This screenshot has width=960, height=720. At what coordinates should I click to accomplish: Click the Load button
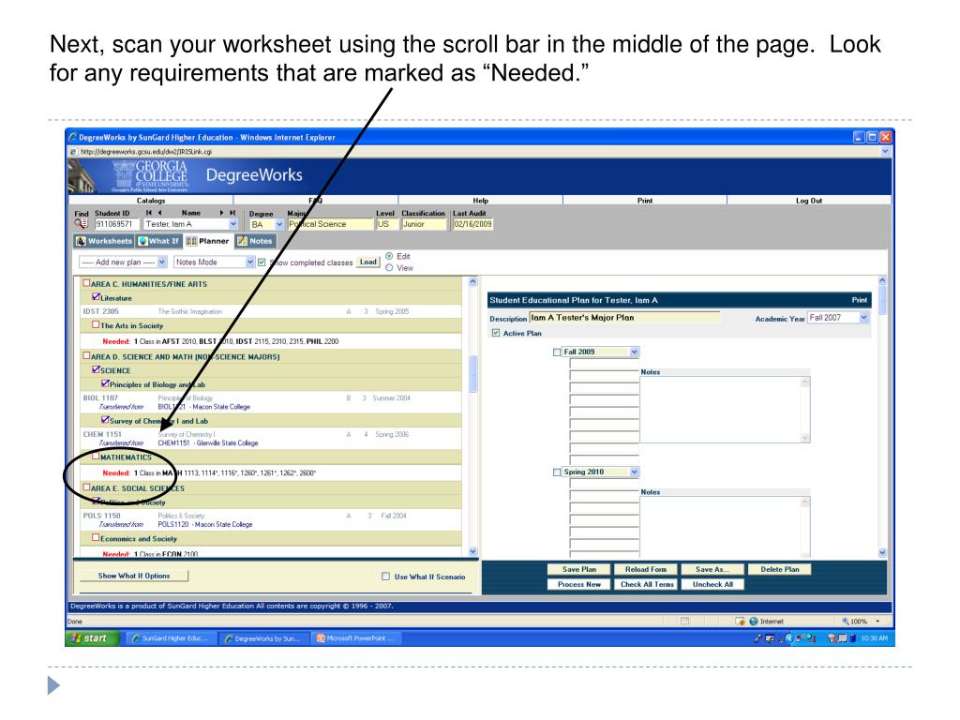(367, 262)
